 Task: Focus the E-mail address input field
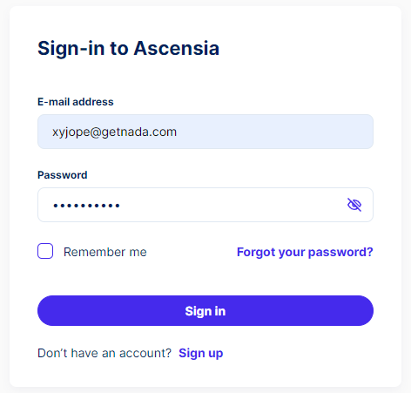(205, 132)
